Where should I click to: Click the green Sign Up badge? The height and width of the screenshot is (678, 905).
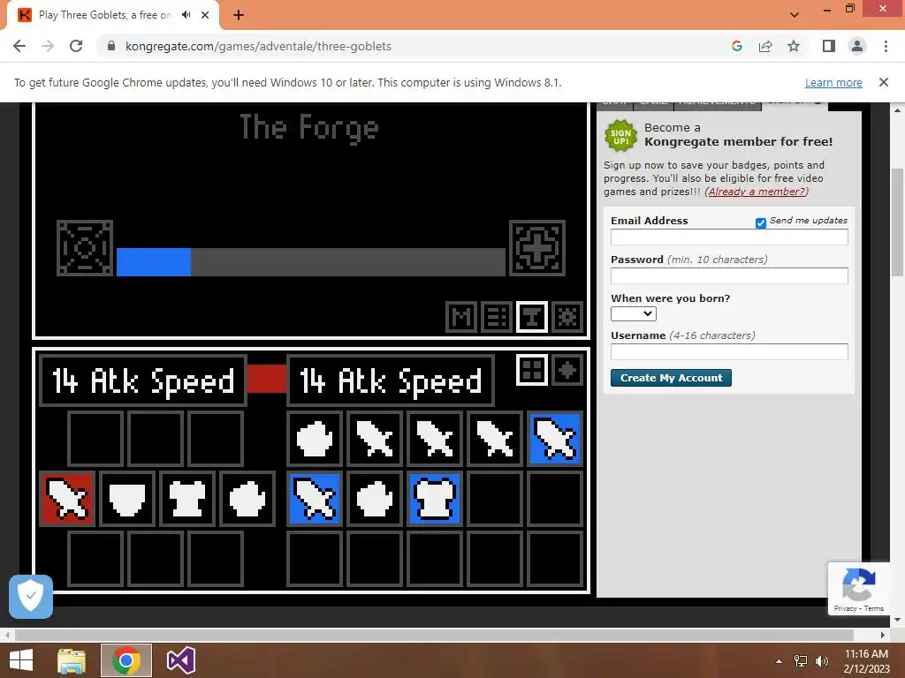(x=620, y=136)
